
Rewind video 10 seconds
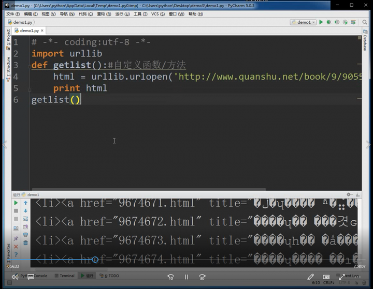tap(171, 277)
